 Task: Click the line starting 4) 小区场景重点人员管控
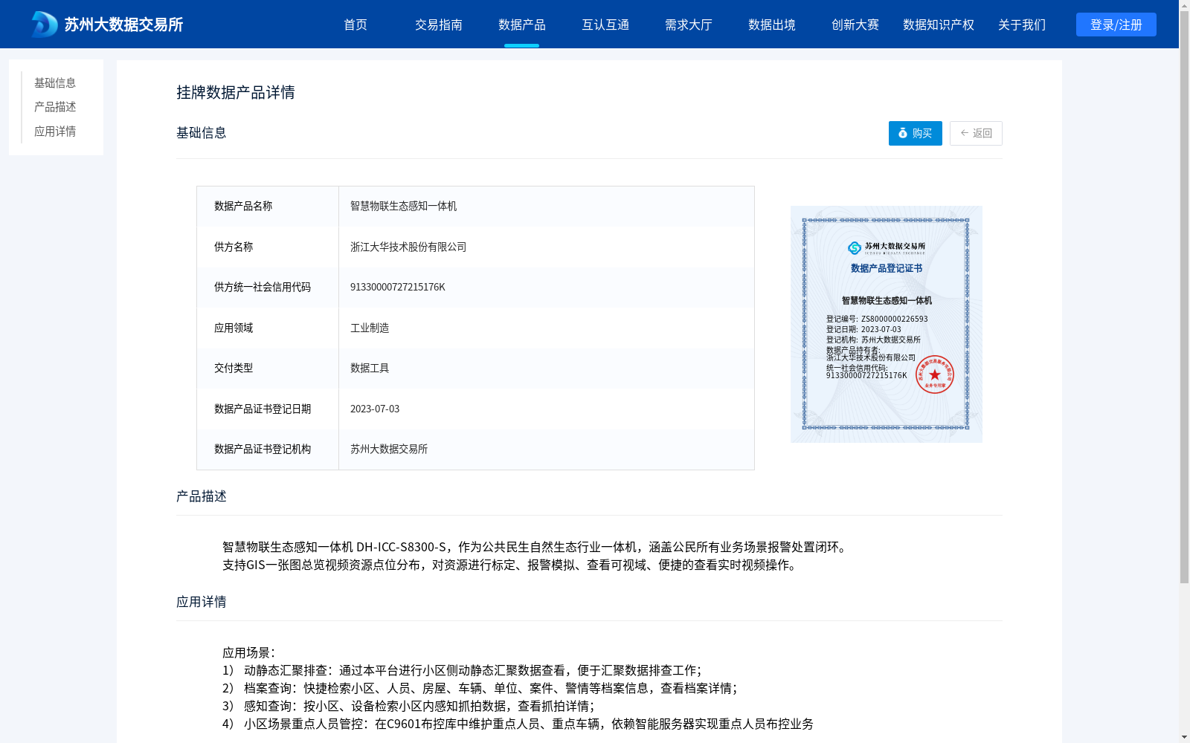click(518, 724)
